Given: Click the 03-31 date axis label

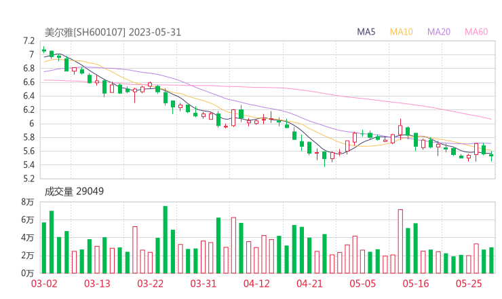Looking at the screenshot, I should (x=204, y=283).
